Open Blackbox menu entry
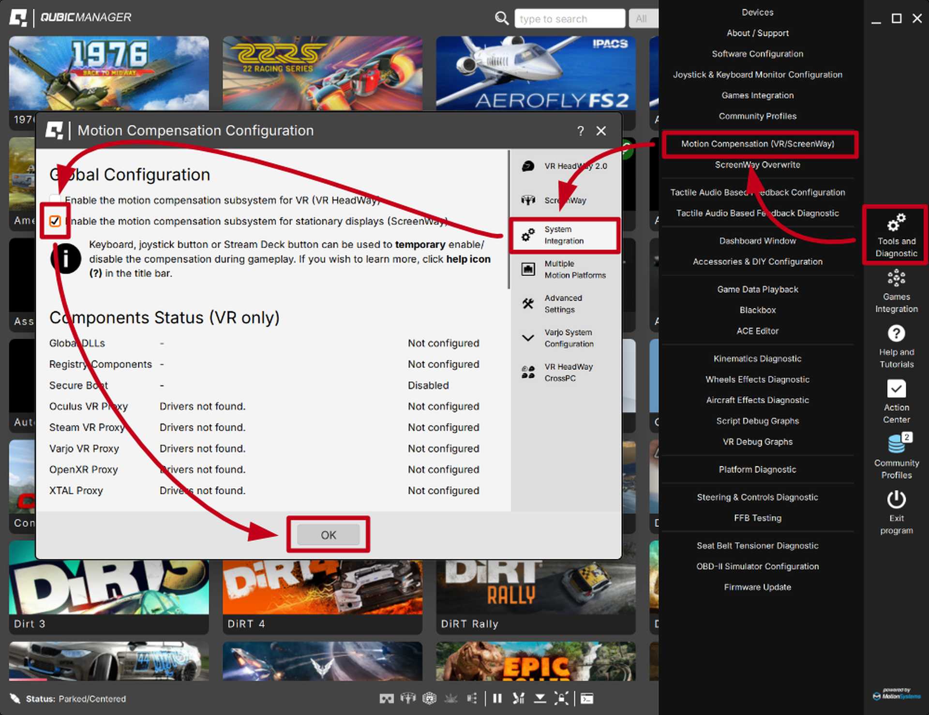The height and width of the screenshot is (715, 929). (757, 311)
